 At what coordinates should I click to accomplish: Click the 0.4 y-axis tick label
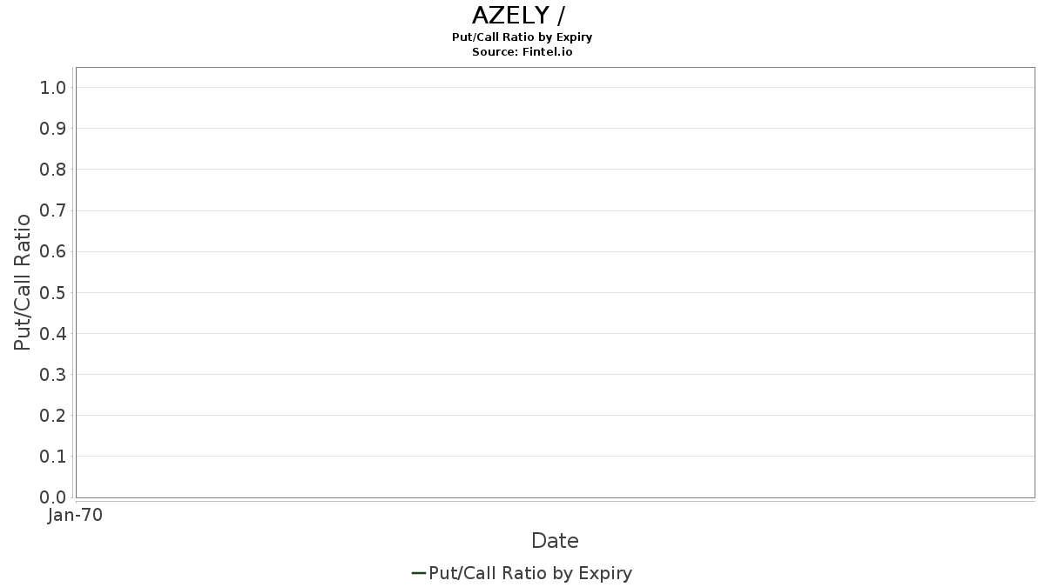point(53,333)
